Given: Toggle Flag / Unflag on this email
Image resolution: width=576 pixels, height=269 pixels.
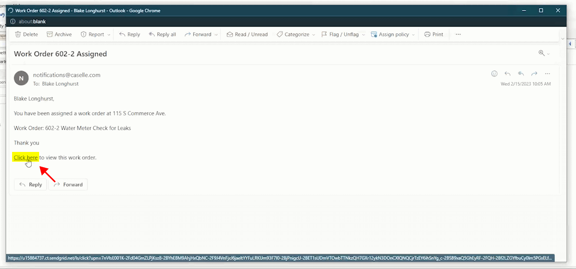Looking at the screenshot, I should (x=340, y=34).
